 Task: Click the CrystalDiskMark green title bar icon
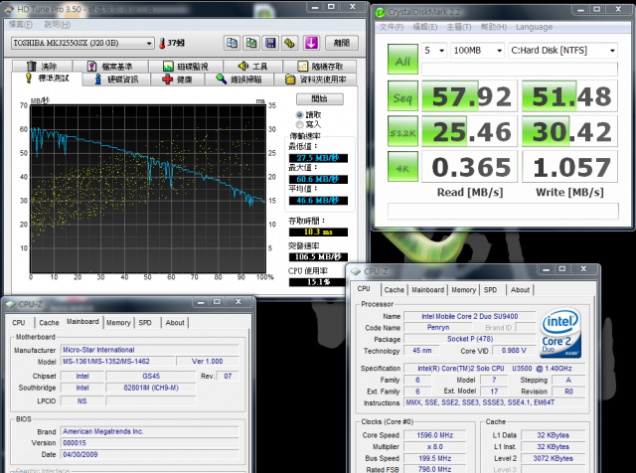pyautogui.click(x=380, y=12)
